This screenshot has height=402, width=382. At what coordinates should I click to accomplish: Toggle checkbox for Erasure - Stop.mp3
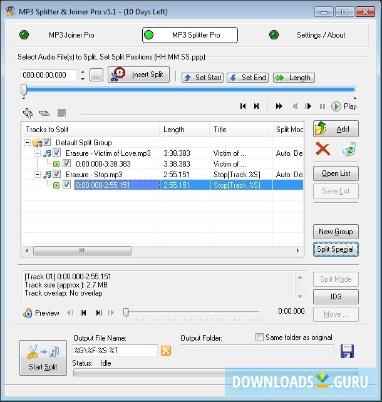coord(56,174)
